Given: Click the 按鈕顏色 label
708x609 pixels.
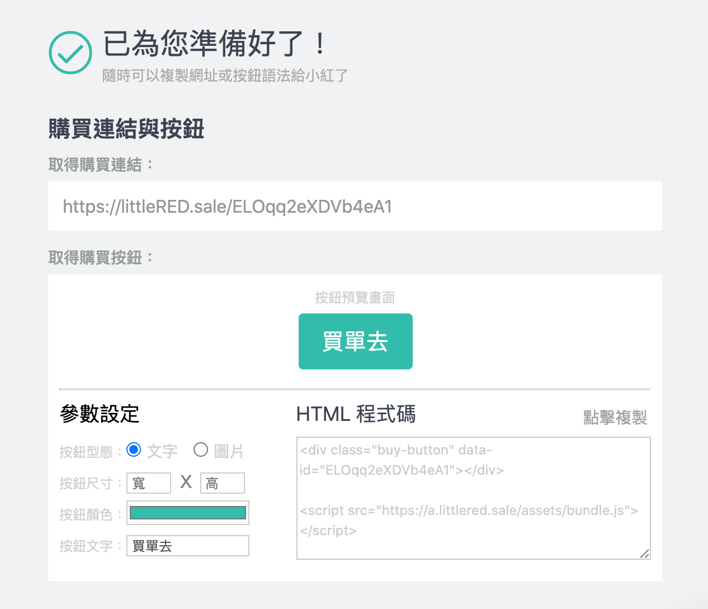Looking at the screenshot, I should tap(91, 514).
